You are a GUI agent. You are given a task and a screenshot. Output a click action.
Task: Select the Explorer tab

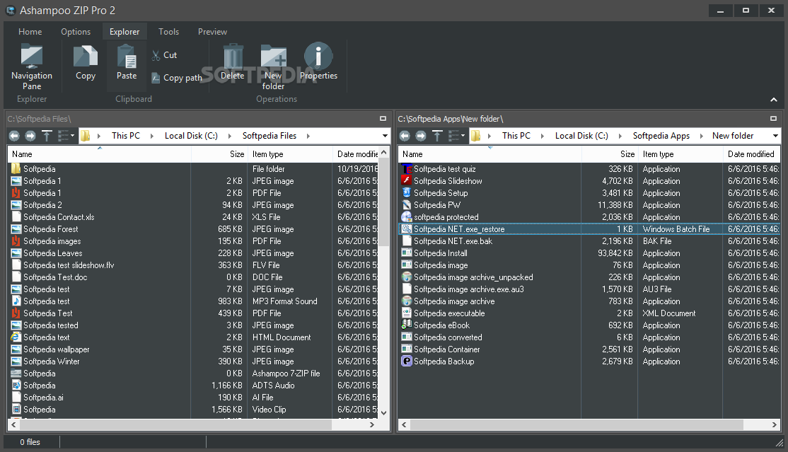124,32
